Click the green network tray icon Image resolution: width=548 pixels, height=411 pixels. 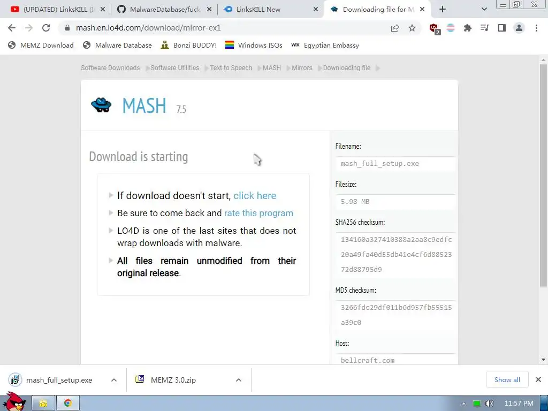pos(476,404)
